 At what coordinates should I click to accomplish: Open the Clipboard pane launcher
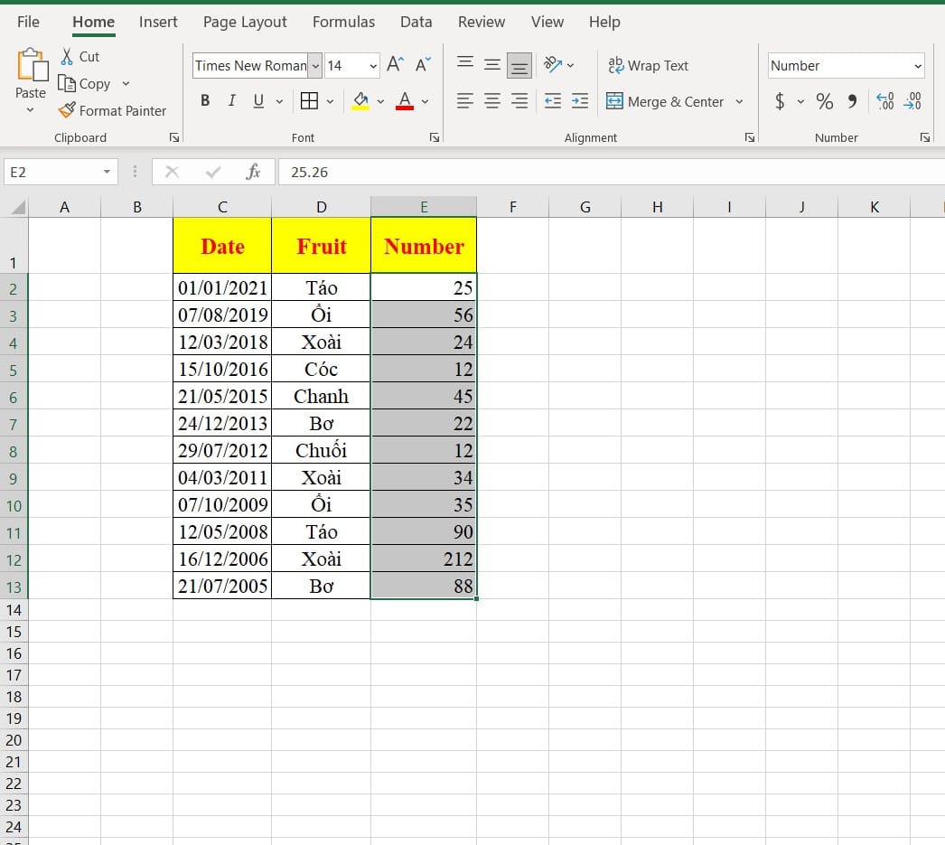click(x=174, y=138)
